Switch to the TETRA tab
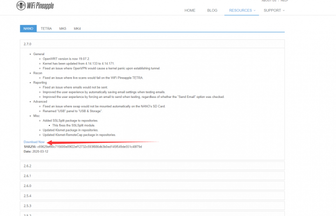336x216 pixels. point(46,29)
